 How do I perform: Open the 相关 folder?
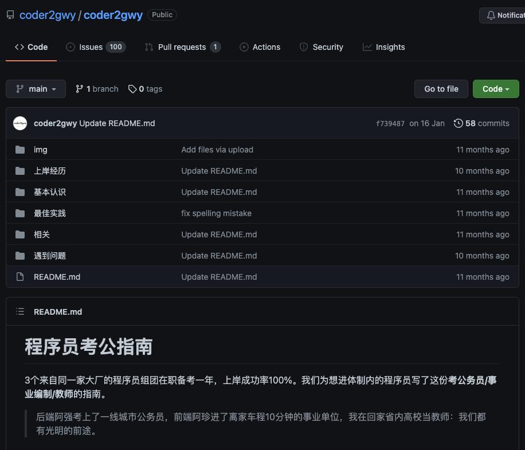(x=42, y=234)
